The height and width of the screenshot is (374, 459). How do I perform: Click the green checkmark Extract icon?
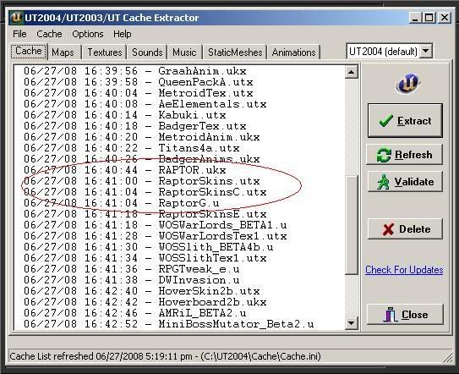pos(385,120)
